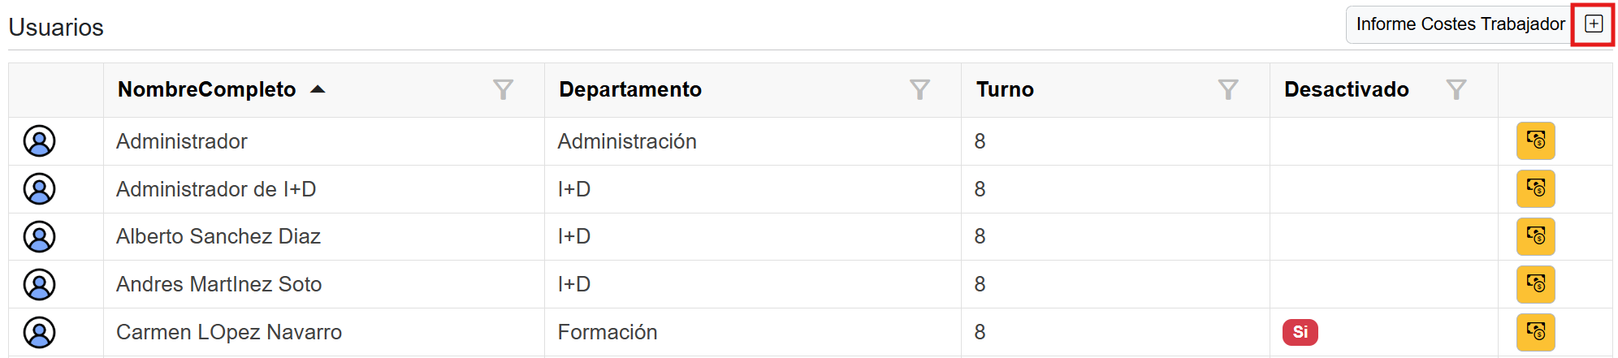Click user avatar of Carmen Lopez Navarro

pyautogui.click(x=39, y=332)
